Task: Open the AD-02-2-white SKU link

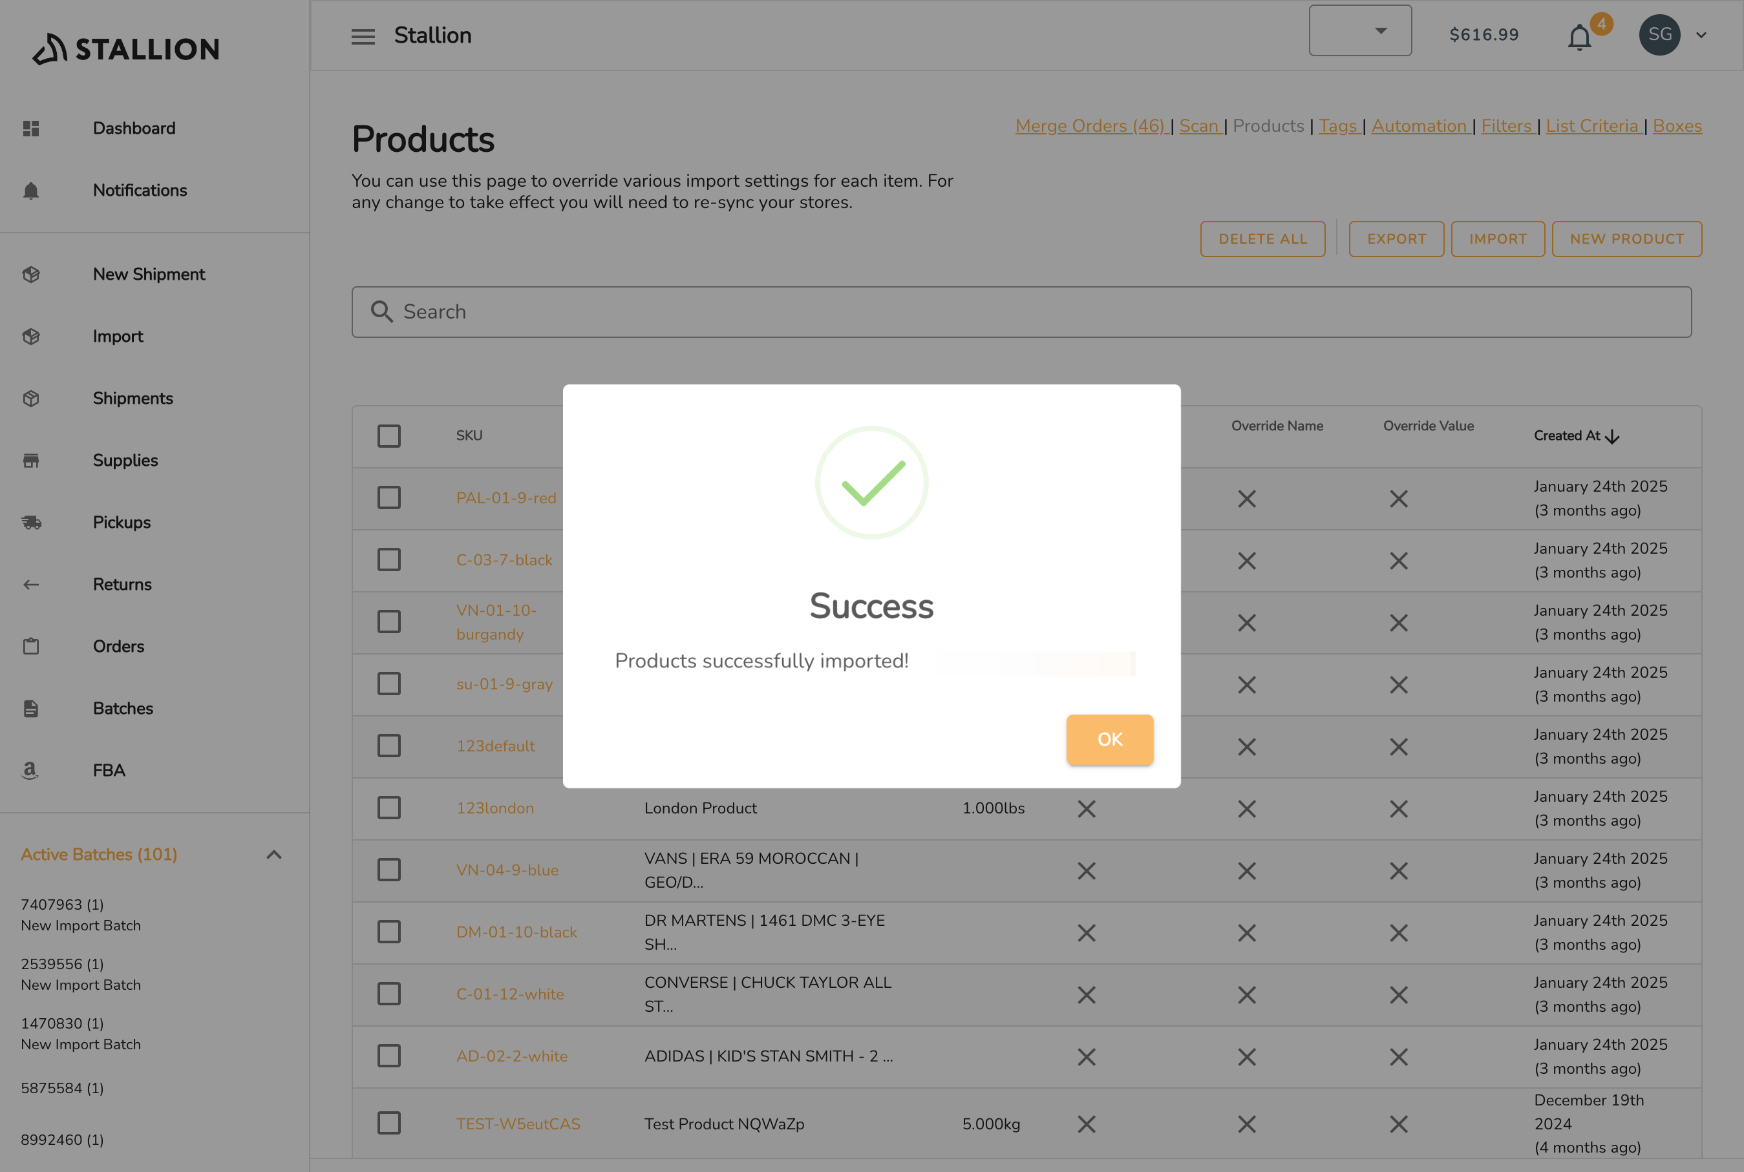Action: (x=511, y=1057)
